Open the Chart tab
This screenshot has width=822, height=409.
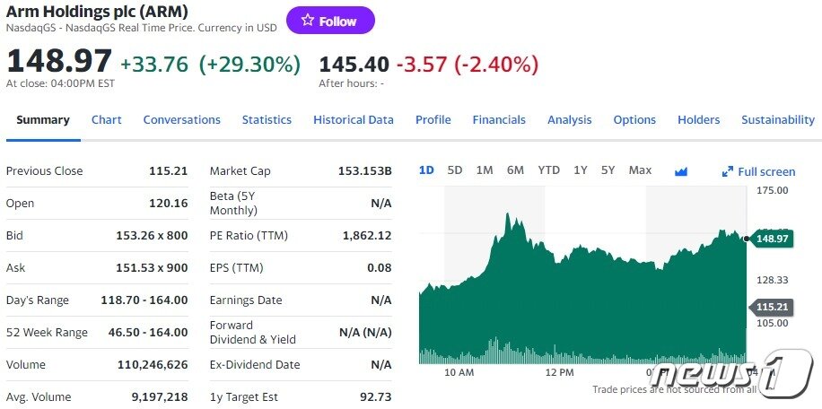point(106,120)
